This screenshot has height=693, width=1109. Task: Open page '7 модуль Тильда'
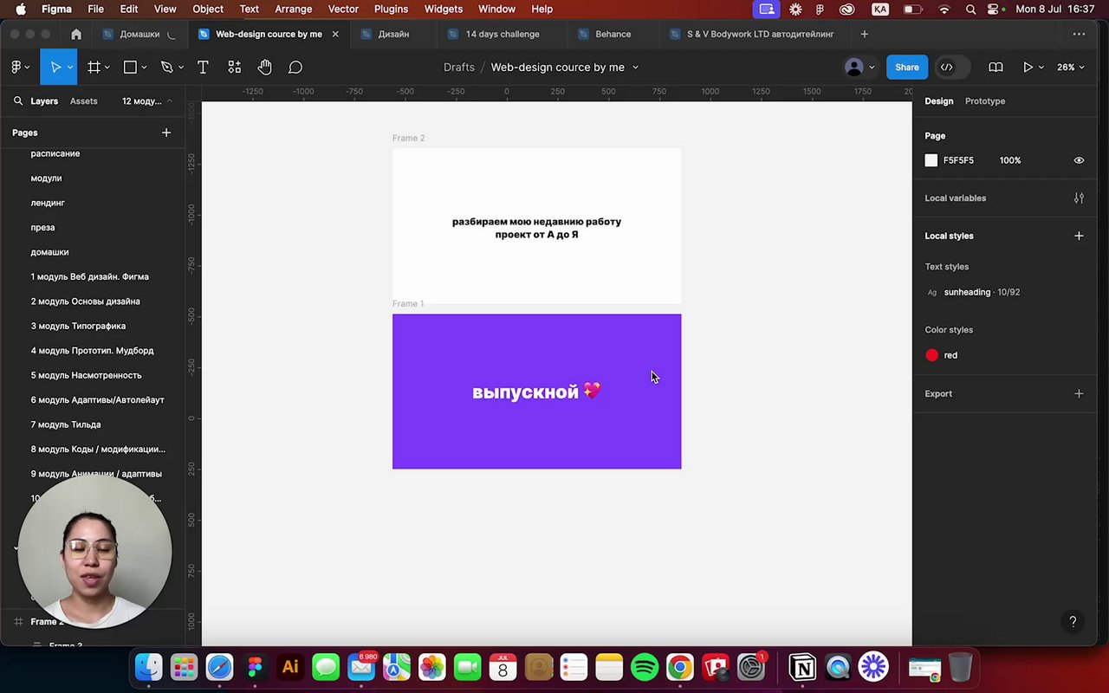[x=66, y=424]
